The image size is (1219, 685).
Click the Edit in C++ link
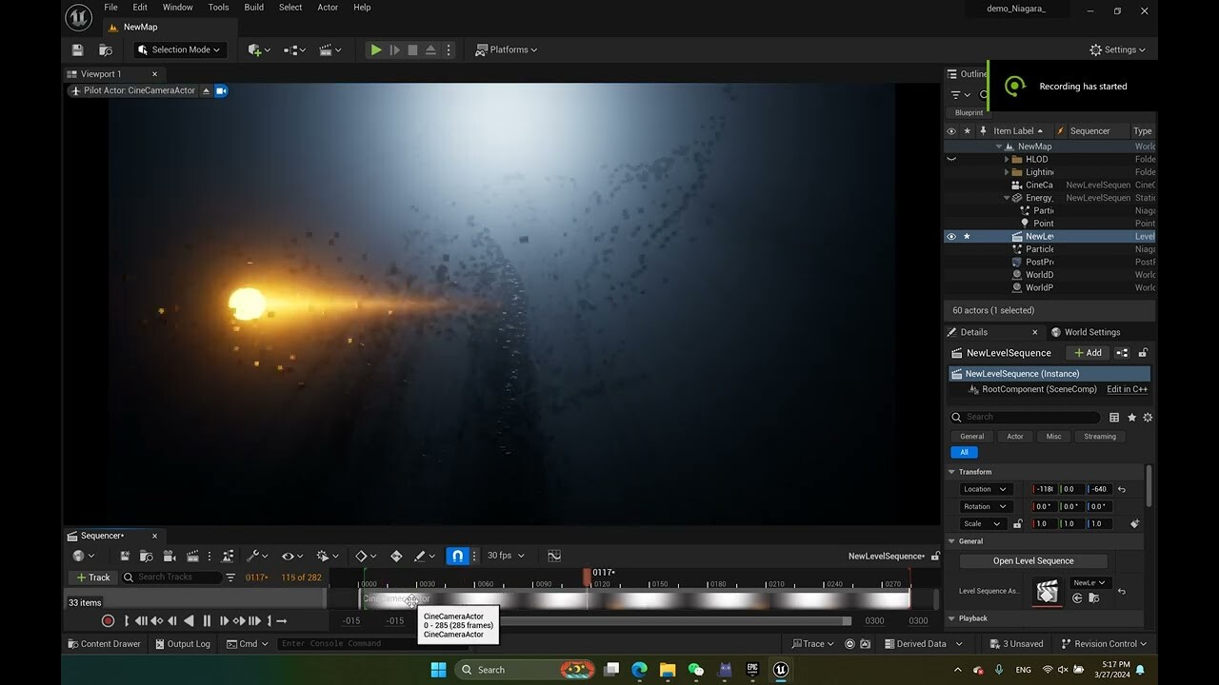1127,389
